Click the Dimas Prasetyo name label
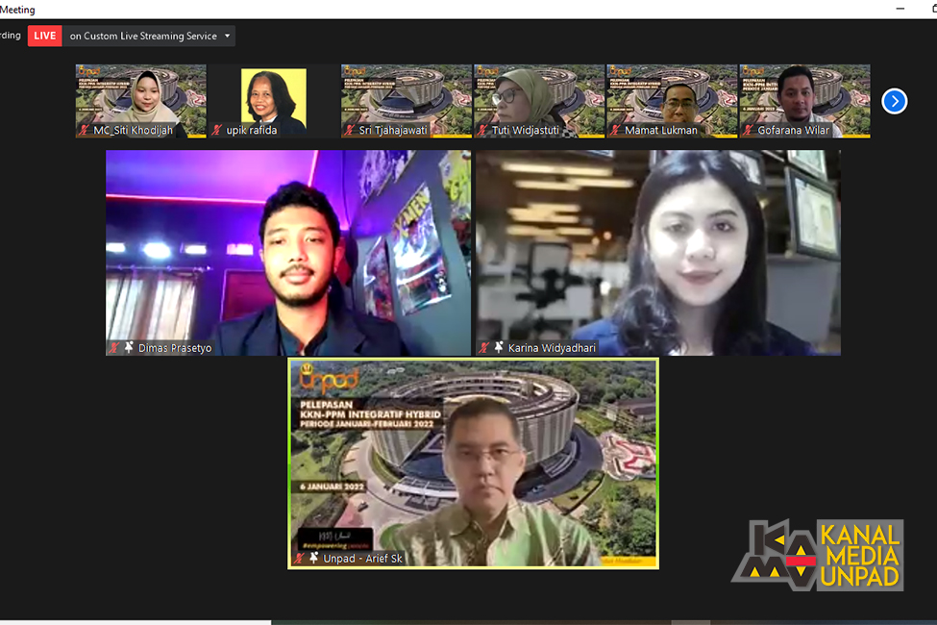 175,348
